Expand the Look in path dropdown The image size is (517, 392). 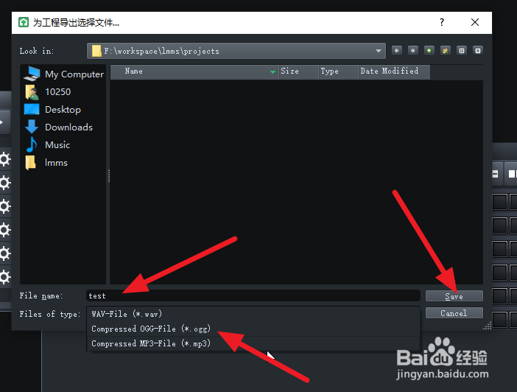pos(379,51)
